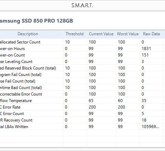
Task: Select the Wear Leveling Count row
Action: tap(81, 62)
